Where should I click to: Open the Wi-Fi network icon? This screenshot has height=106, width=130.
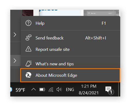pyautogui.click(x=51, y=90)
